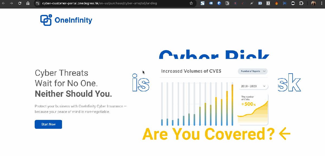
Task: Go to browser home page
Action: (x=28, y=4)
